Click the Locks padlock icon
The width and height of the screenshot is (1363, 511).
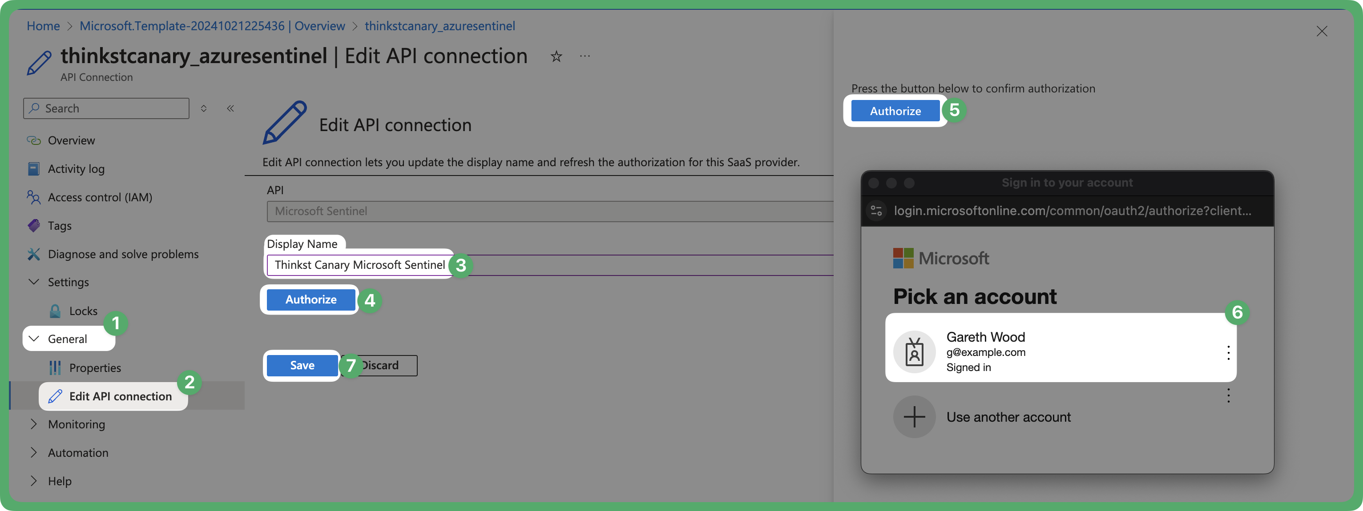pyautogui.click(x=55, y=311)
